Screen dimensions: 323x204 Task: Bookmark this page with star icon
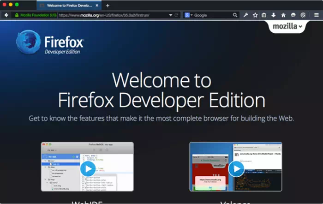point(255,15)
